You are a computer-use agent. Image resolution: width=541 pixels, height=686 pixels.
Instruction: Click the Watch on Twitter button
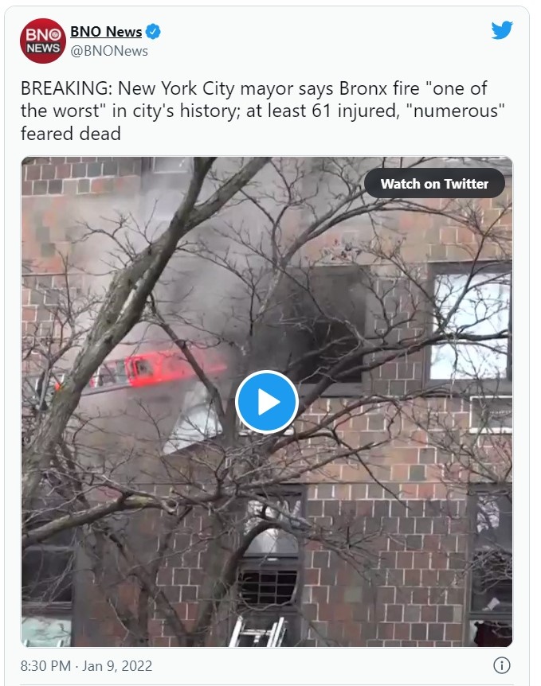click(x=434, y=183)
